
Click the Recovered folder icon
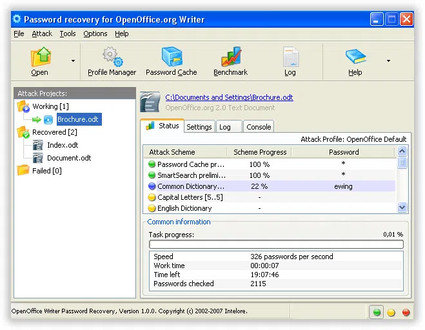[23, 132]
